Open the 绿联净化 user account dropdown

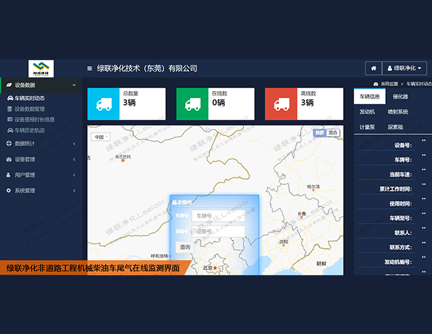[404, 68]
